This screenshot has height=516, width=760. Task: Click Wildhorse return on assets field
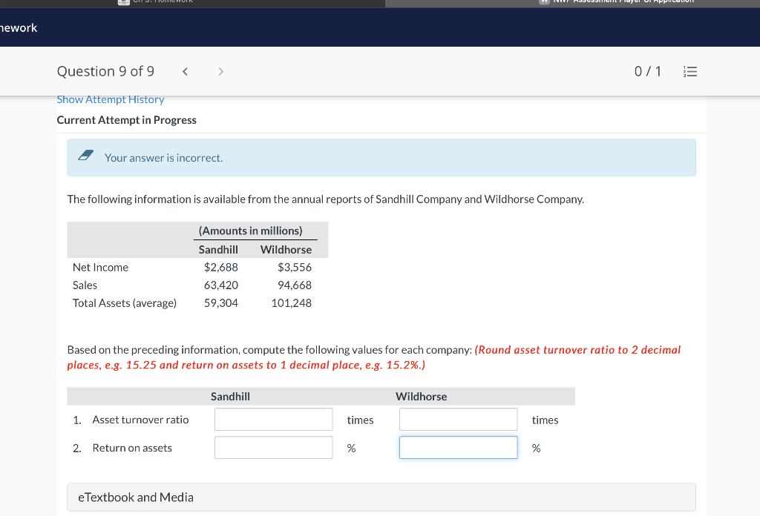pyautogui.click(x=458, y=447)
